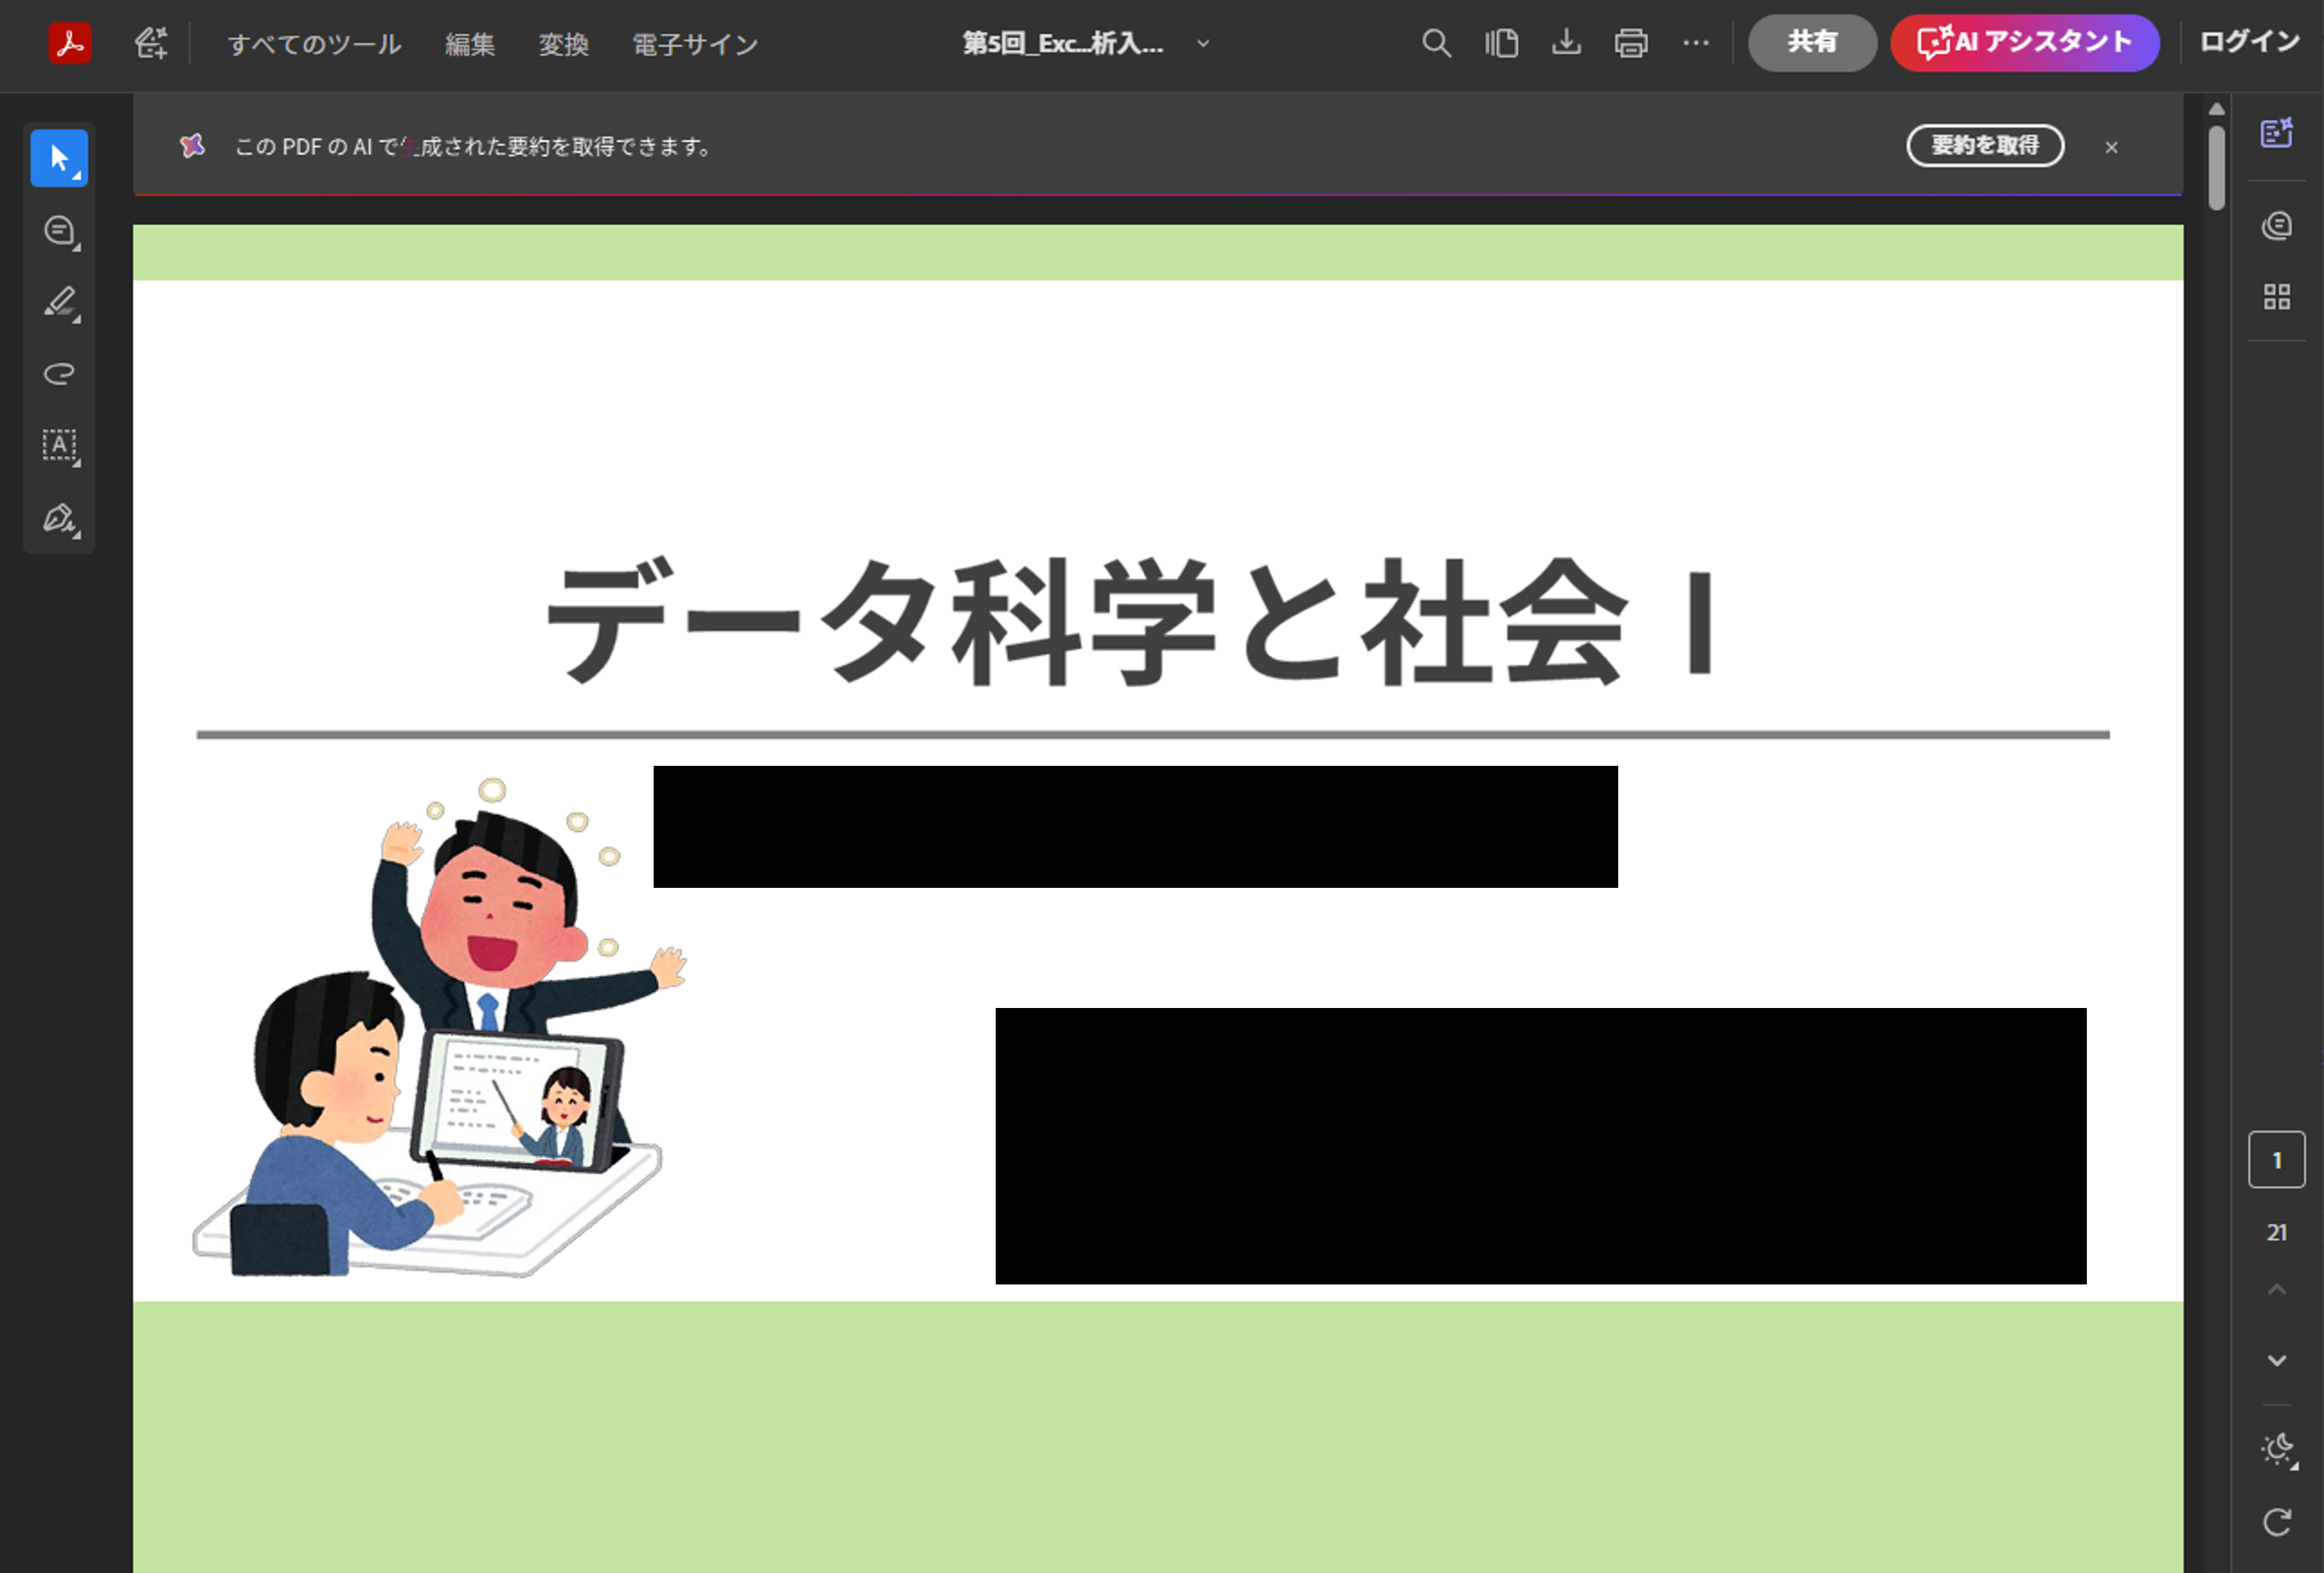Click the slide heading データ科学と社会Ⅰ
The height and width of the screenshot is (1573, 2324).
click(x=1131, y=622)
